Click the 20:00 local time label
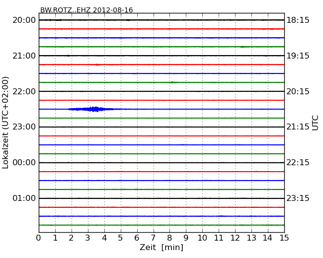Screen dimensions: 323x258 tap(24, 20)
